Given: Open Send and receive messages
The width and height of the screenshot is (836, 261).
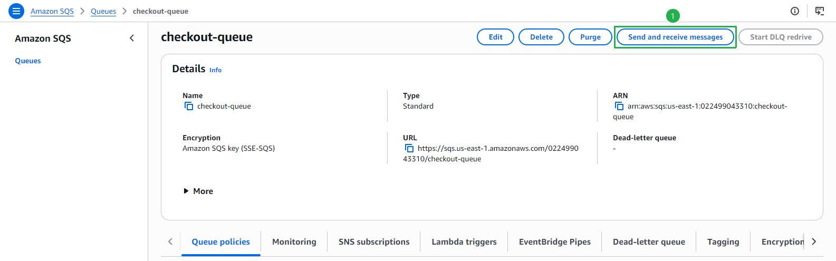Looking at the screenshot, I should point(675,37).
